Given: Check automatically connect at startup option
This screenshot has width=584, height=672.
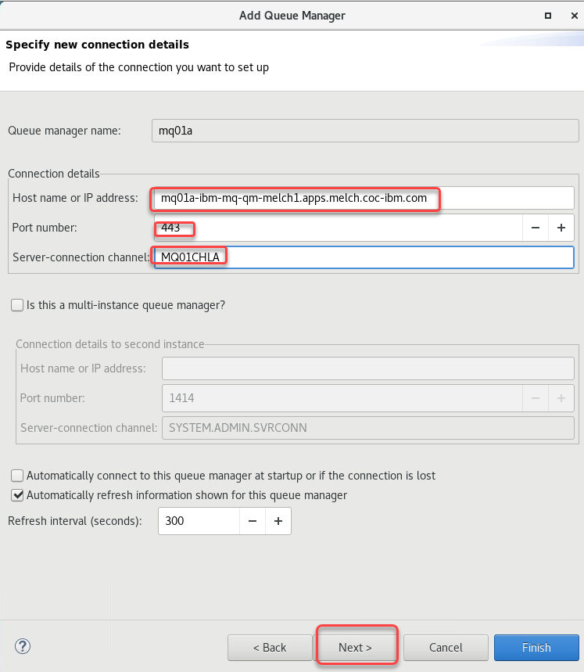Looking at the screenshot, I should (17, 476).
